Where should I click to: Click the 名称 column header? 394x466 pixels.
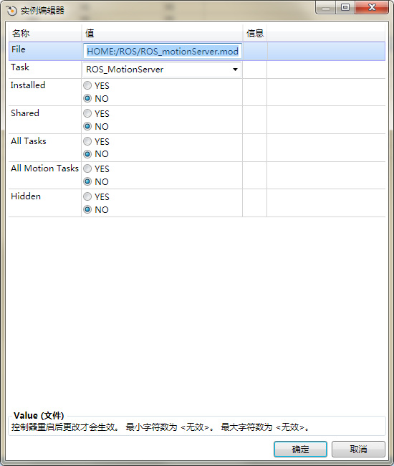[x=45, y=33]
